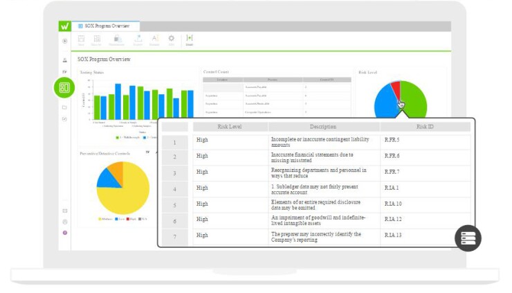Click the Insert icon in the toolbar
Viewport: 512px width, 293px height.
click(x=189, y=40)
